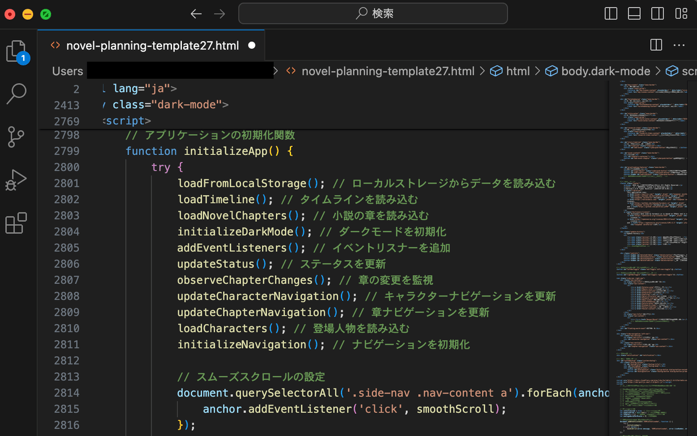Click the loadTimeline() call

click(225, 199)
